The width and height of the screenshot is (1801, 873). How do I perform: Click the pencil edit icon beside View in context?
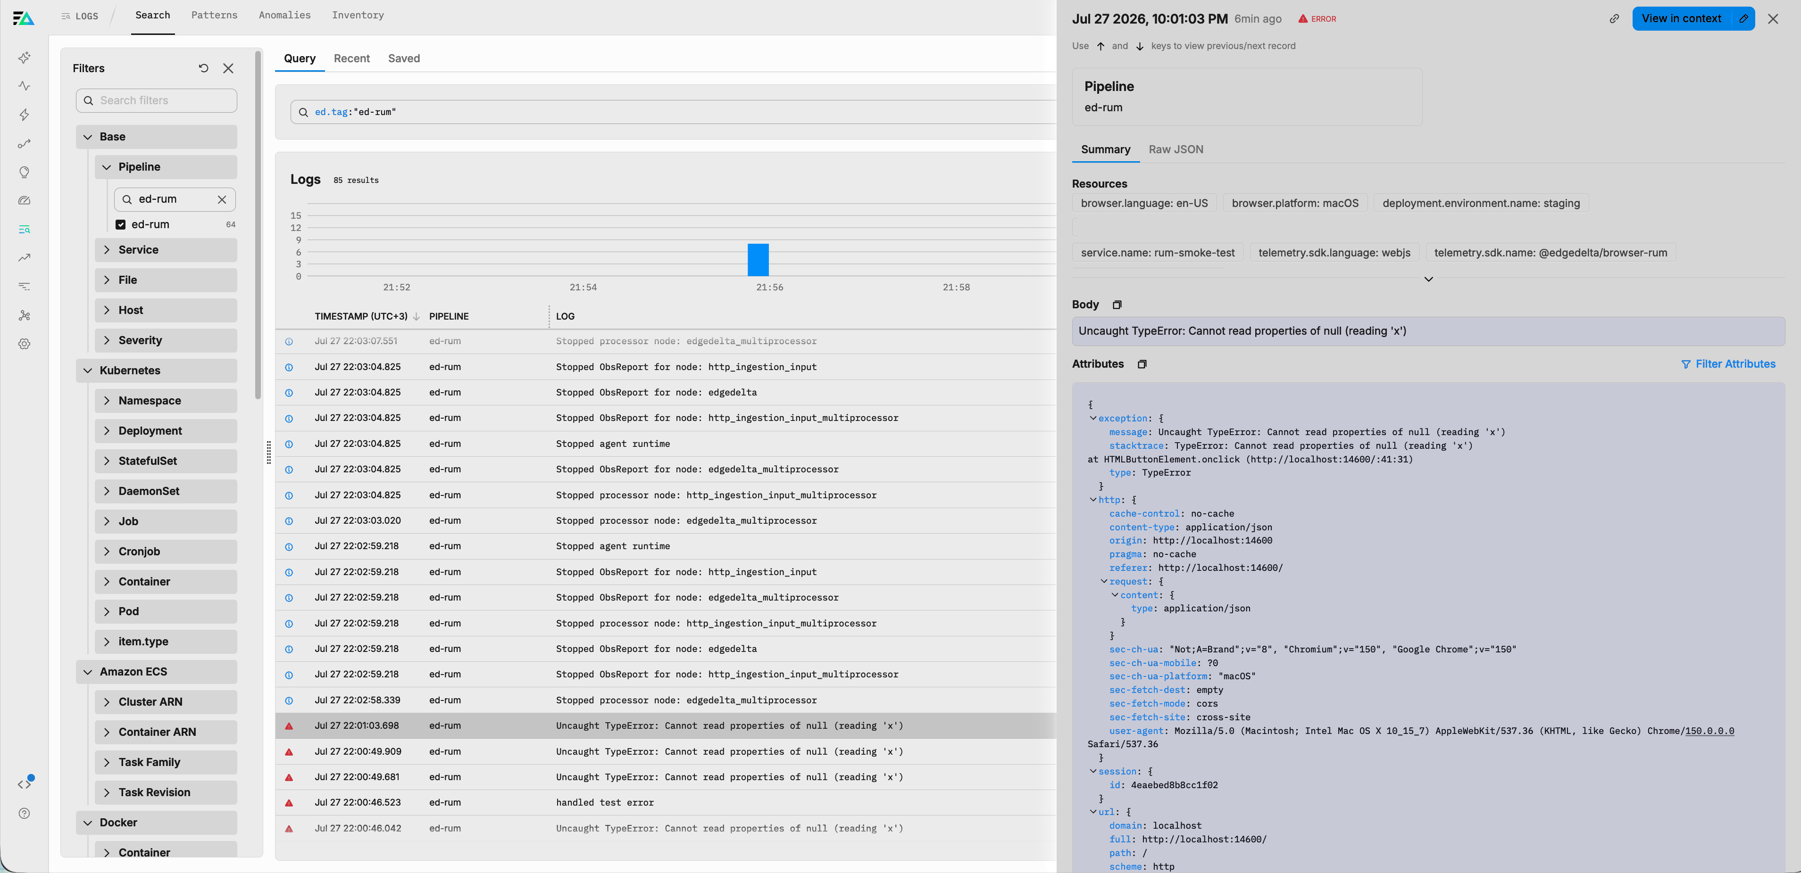pos(1743,19)
